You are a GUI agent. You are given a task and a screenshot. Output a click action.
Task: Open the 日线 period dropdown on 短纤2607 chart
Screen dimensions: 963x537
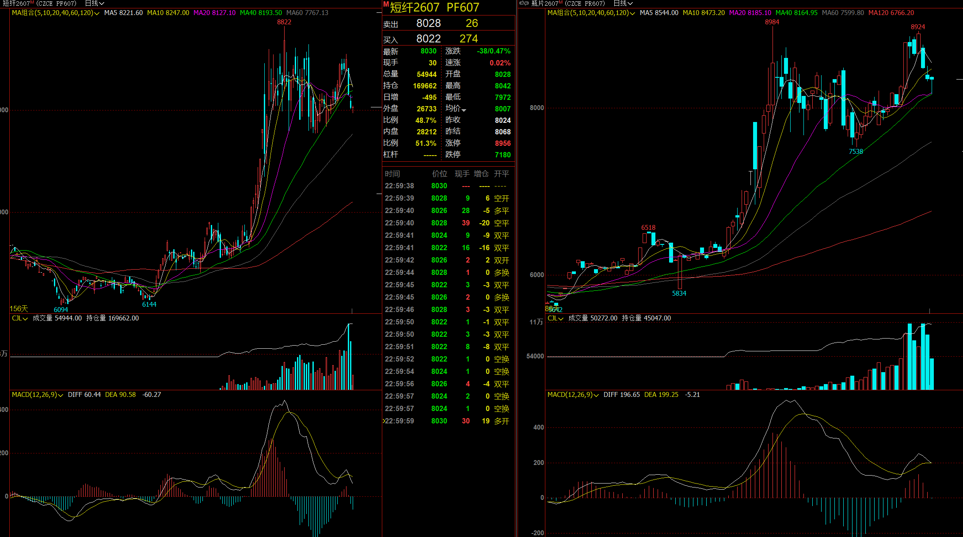pyautogui.click(x=94, y=4)
